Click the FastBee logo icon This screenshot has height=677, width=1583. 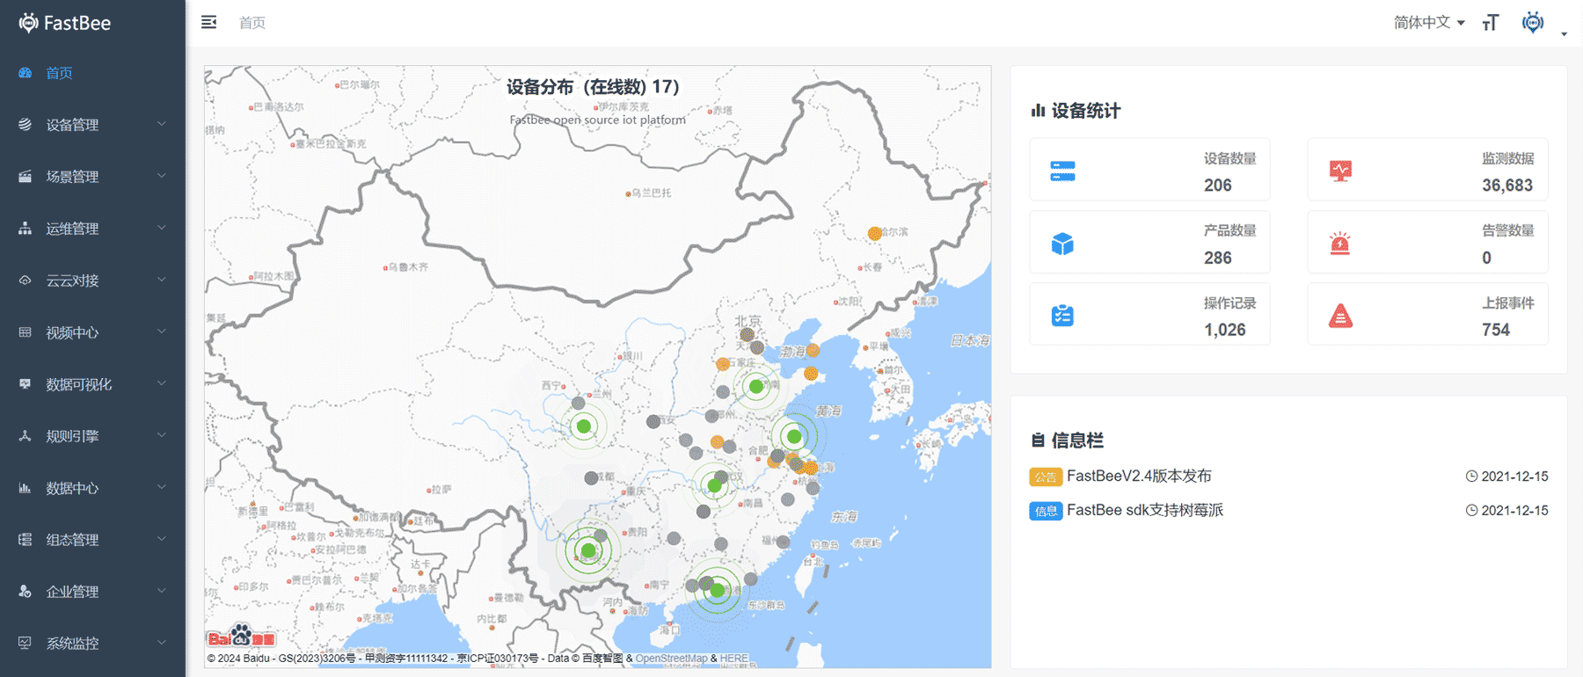(x=28, y=23)
